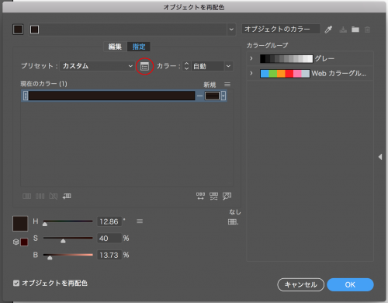Click the first active colors swatch at top
The width and height of the screenshot is (388, 303).
point(18,30)
